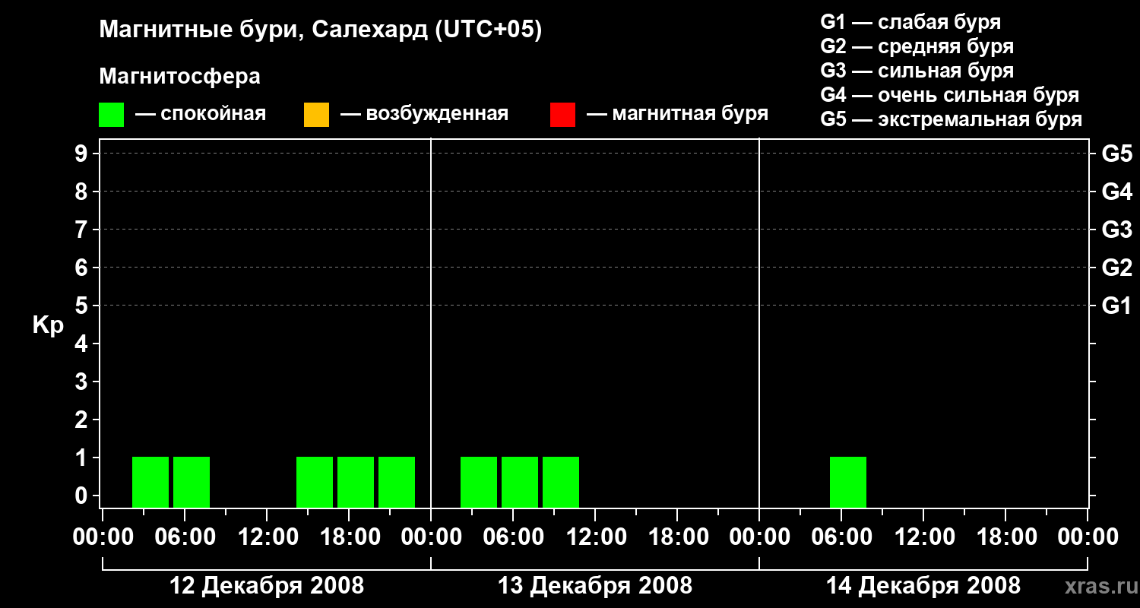Click the 'G2 — средняя буря' legend line
Viewport: 1140px width, 608px height.
[x=917, y=46]
